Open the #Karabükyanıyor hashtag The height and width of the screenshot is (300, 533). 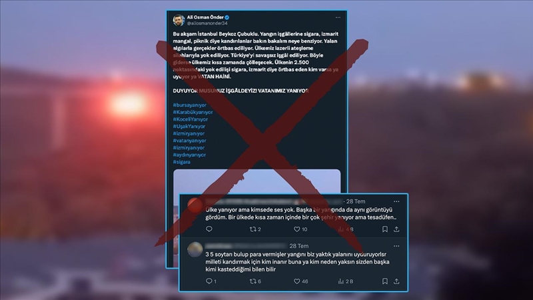tap(193, 112)
